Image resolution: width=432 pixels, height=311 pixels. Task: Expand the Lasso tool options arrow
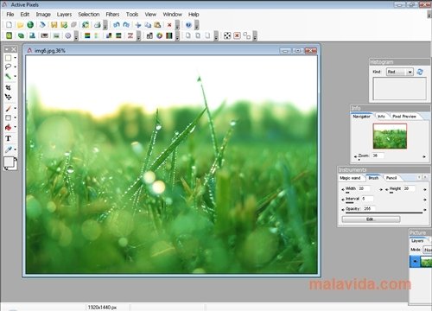15,67
